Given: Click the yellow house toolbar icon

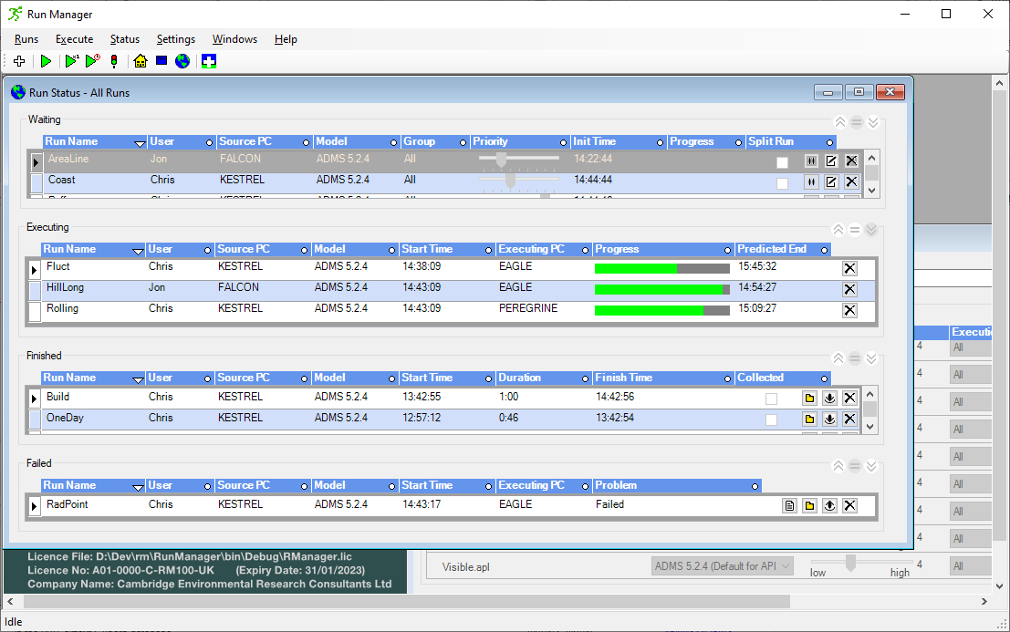Looking at the screenshot, I should pyautogui.click(x=140, y=61).
